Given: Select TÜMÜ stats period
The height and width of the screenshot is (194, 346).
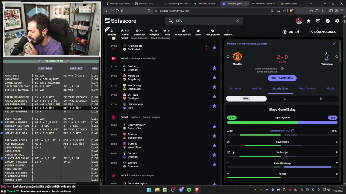Looking at the screenshot, I should coord(246,99).
